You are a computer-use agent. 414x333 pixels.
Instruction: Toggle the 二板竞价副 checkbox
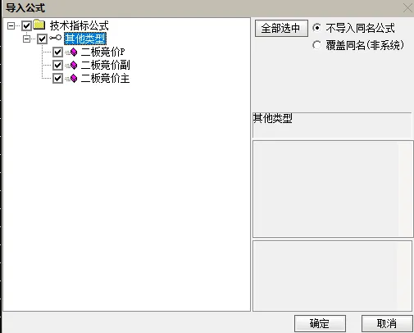(57, 65)
